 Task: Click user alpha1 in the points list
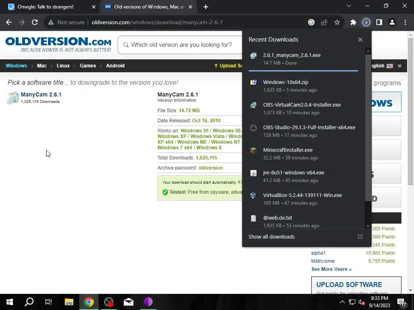click(x=318, y=253)
